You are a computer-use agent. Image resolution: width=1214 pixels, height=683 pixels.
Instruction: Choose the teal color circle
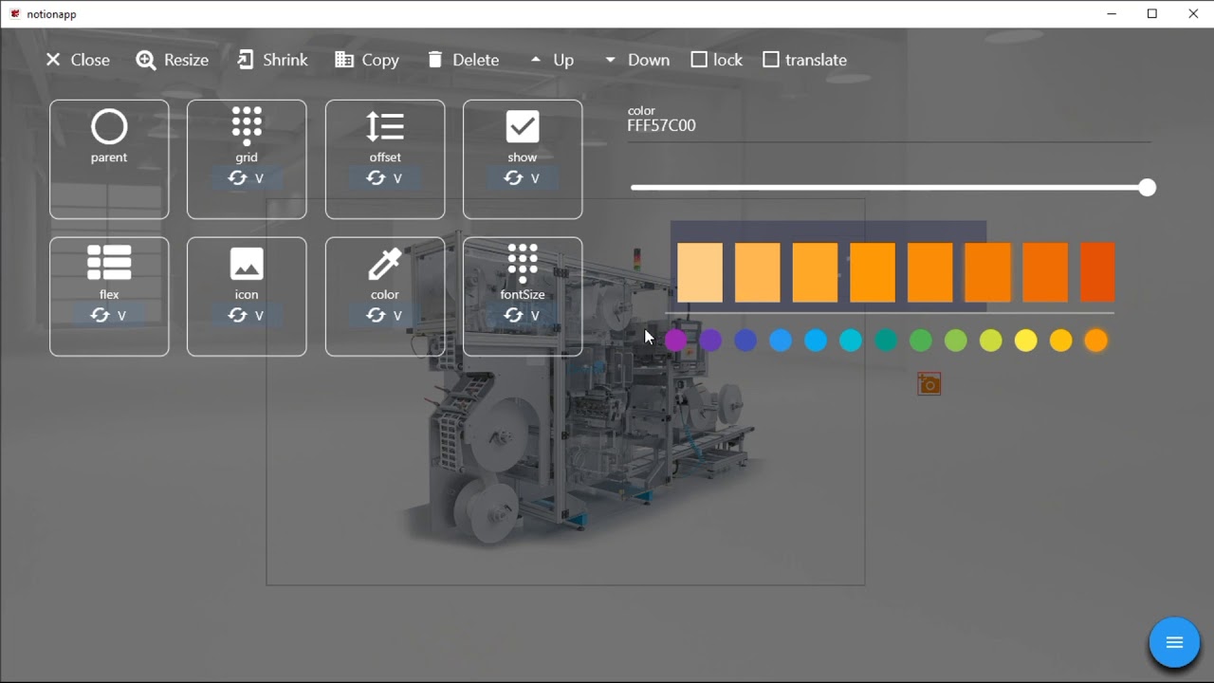(x=886, y=341)
